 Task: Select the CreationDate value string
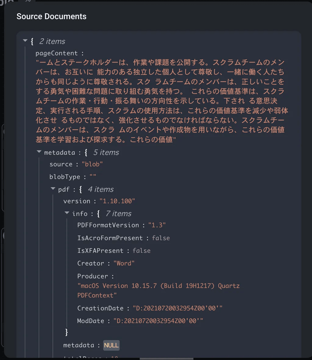click(x=177, y=308)
